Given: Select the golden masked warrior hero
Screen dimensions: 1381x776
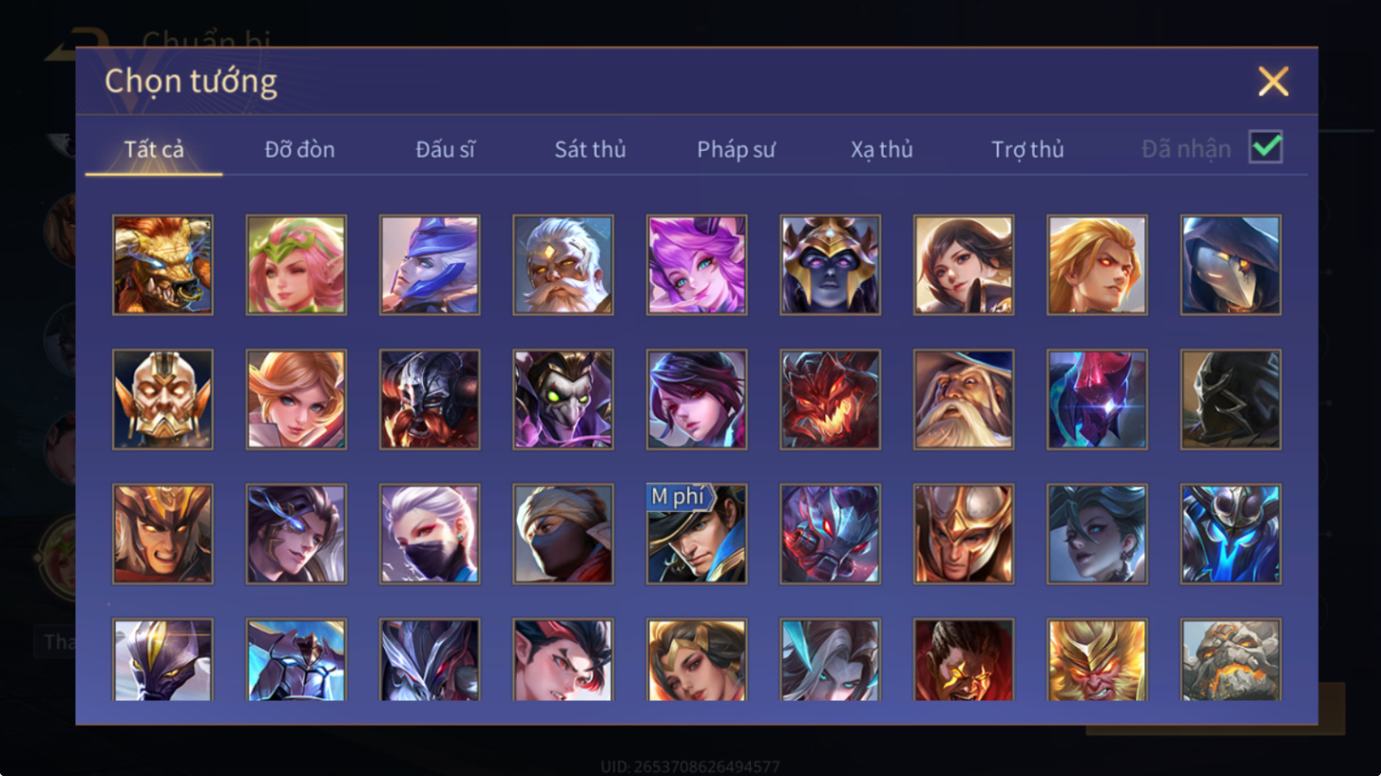Looking at the screenshot, I should [x=163, y=399].
